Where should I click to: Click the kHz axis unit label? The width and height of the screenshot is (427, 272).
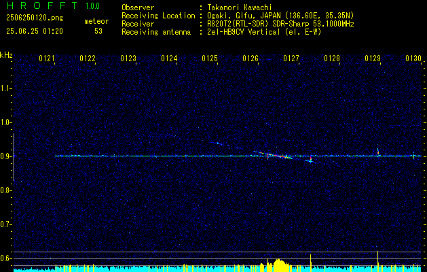[x=6, y=55]
